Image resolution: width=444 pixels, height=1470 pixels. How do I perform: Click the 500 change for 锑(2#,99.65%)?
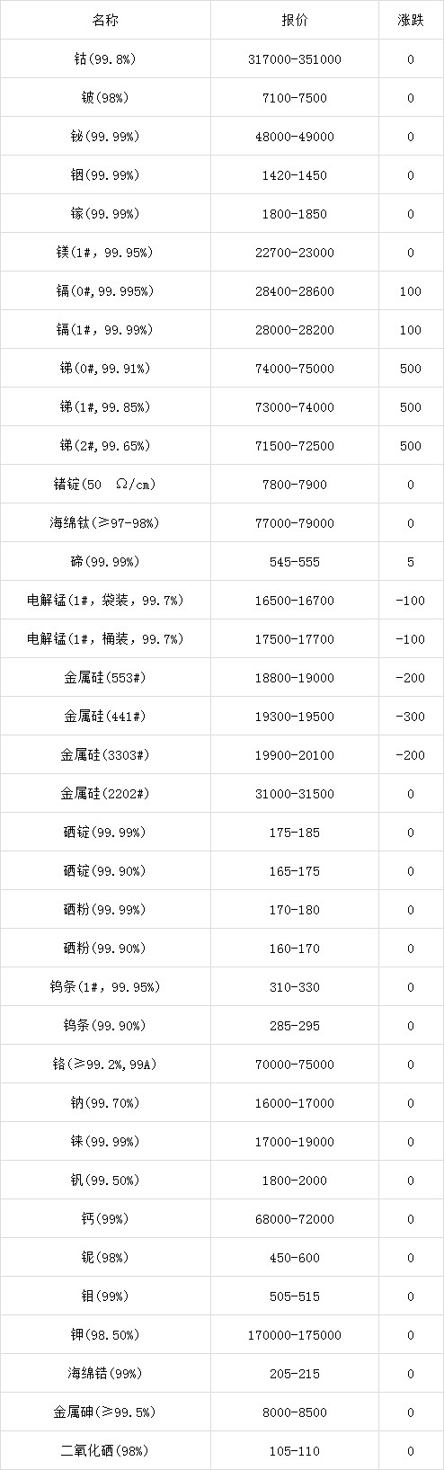pyautogui.click(x=410, y=446)
